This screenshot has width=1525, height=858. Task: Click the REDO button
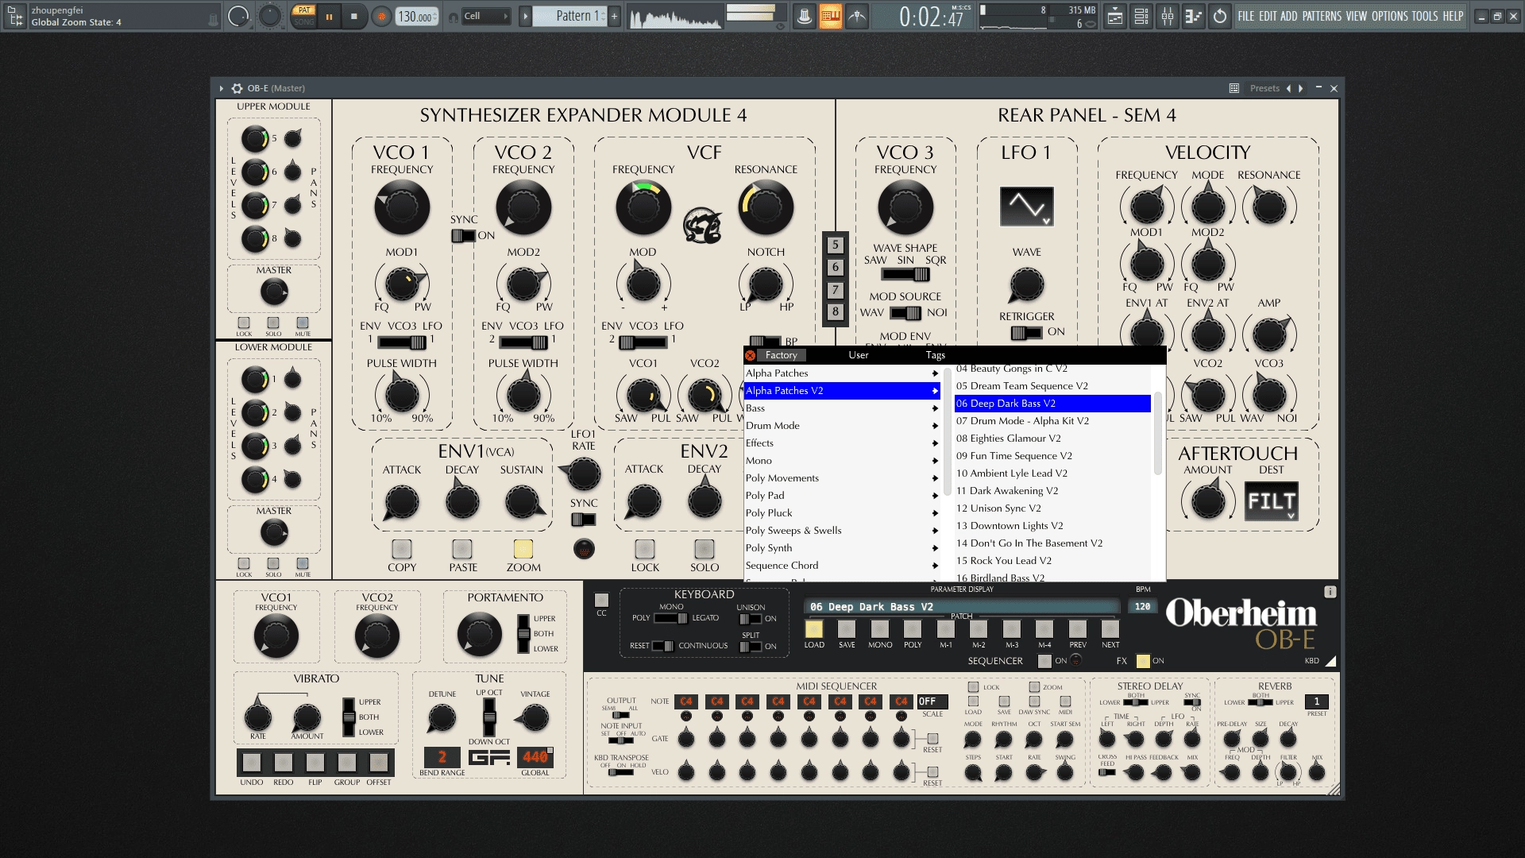[284, 763]
